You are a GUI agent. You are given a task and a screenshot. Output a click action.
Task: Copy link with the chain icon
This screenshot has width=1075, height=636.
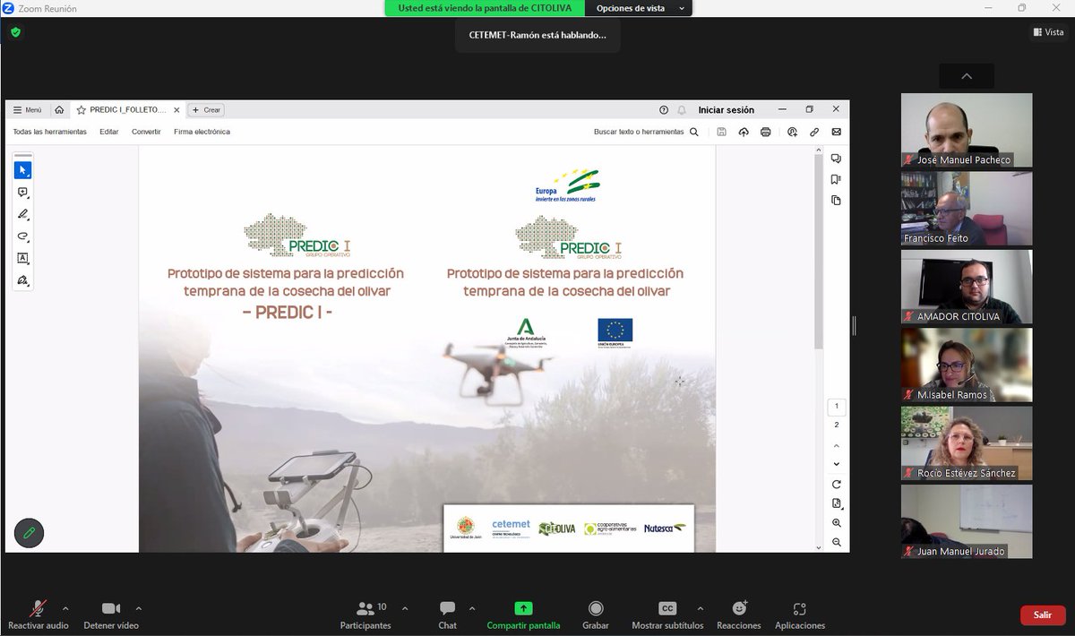(x=814, y=132)
